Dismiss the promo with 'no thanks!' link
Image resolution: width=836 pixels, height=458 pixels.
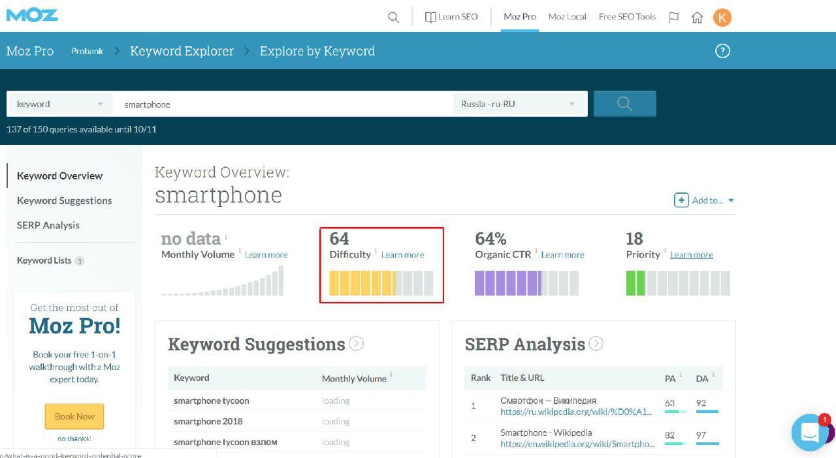pos(74,438)
